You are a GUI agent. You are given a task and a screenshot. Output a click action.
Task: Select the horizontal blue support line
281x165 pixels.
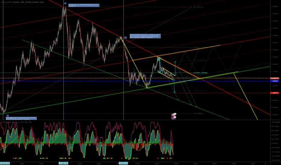[x=135, y=81]
